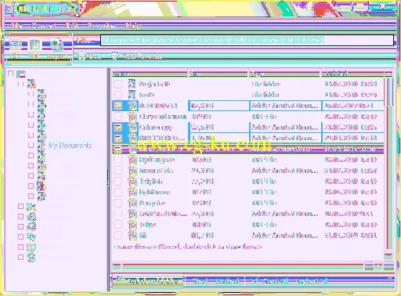401x296 pixels.
Task: Open the File menu
Action: coord(16,25)
